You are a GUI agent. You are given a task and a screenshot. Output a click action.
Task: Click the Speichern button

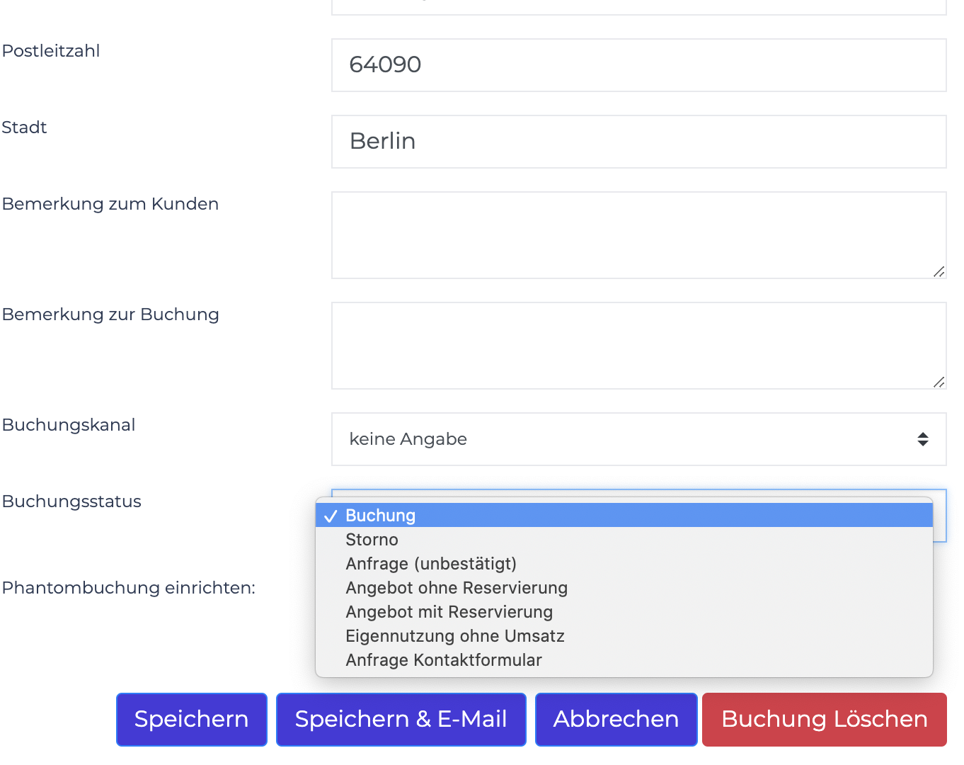pos(192,720)
